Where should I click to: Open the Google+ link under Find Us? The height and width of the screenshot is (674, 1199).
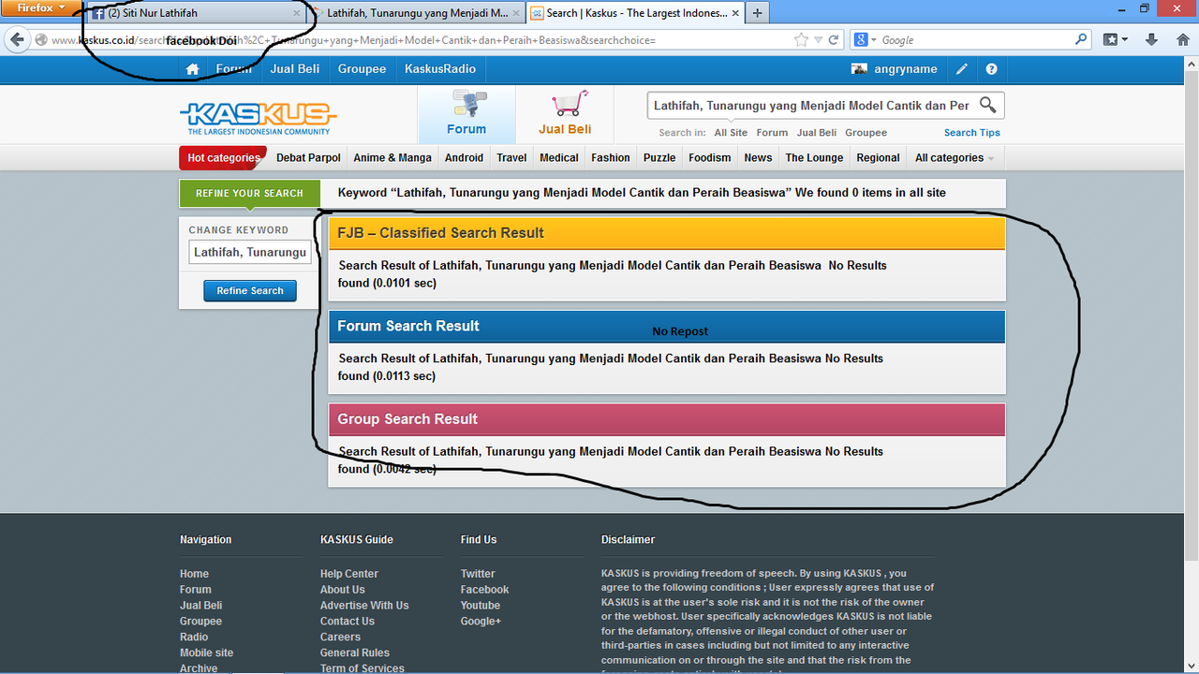pos(481,622)
